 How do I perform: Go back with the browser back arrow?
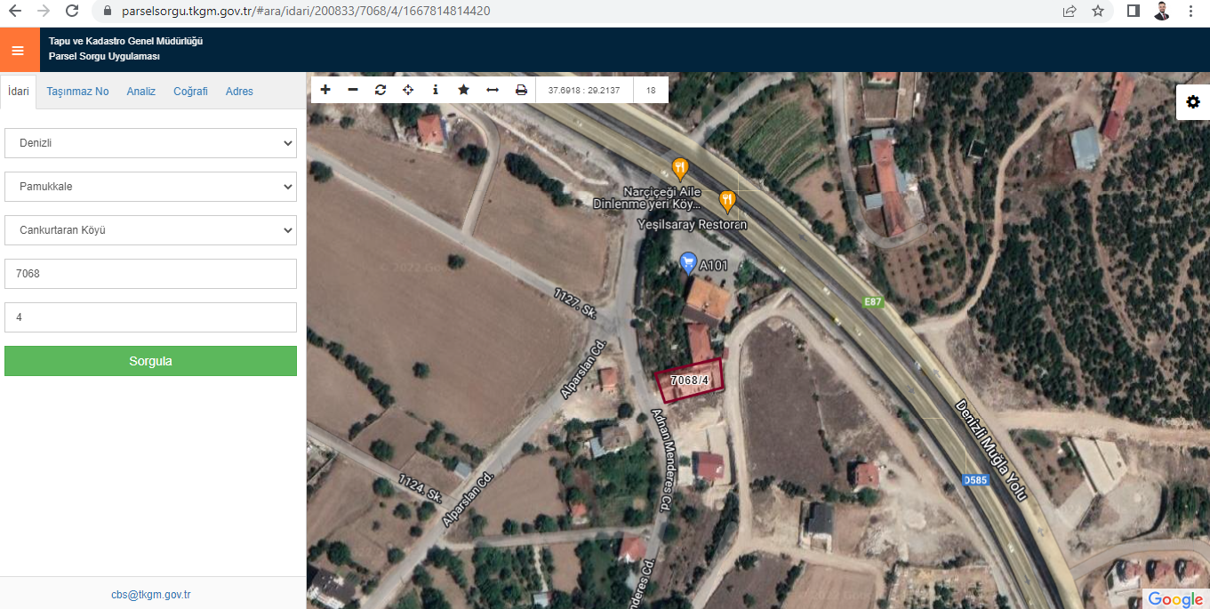tap(14, 12)
